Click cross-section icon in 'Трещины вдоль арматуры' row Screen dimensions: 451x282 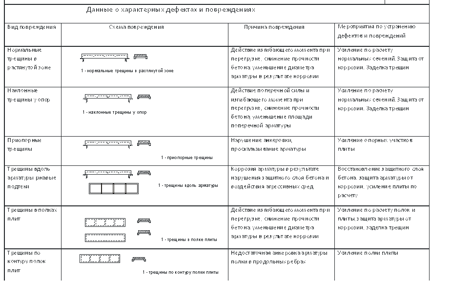click(x=144, y=173)
